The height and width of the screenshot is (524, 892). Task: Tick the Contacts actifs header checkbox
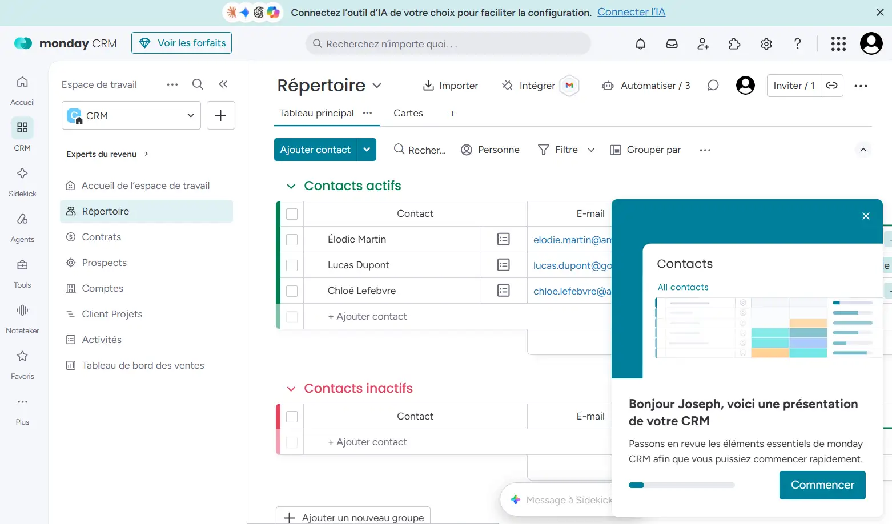click(x=292, y=214)
